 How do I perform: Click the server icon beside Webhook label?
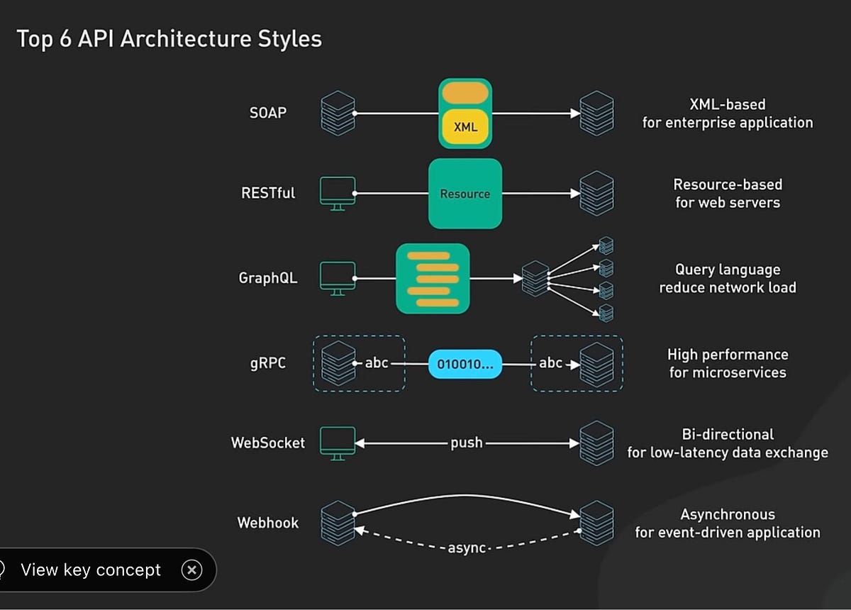point(338,523)
